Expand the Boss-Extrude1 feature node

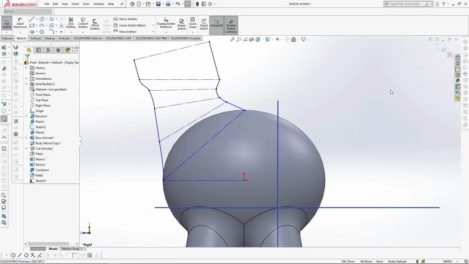[x=27, y=138]
